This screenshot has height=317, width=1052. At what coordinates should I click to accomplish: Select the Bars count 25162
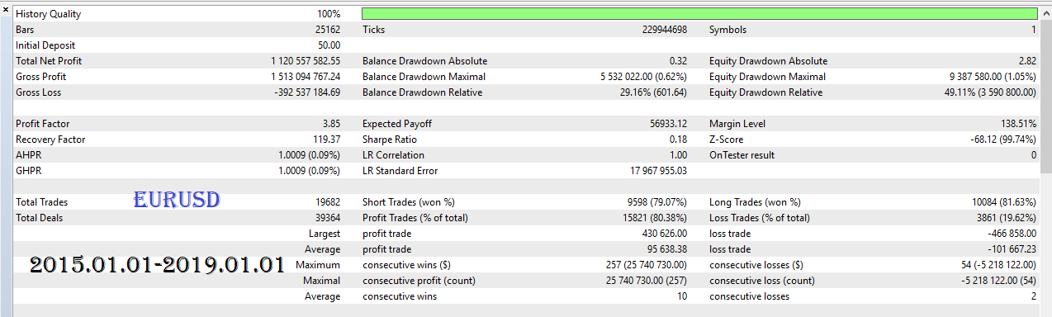[327, 30]
